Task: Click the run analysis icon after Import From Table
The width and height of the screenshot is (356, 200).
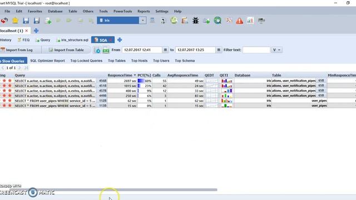Action: point(97,50)
